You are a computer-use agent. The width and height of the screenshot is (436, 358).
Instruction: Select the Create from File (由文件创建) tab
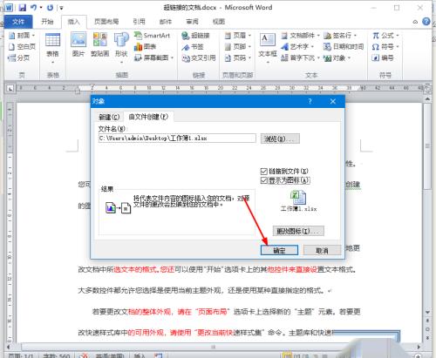tap(148, 117)
